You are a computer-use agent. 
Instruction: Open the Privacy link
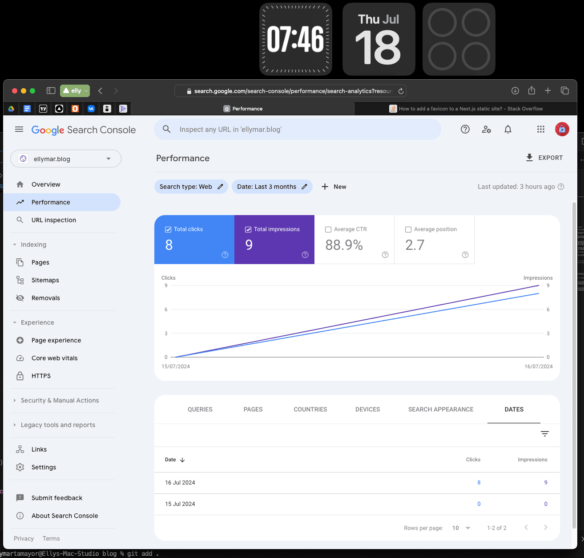click(24, 538)
